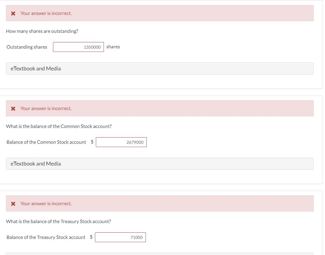
Task: Click the 'Balance of the Treasury Stock account' label
Action: (46, 237)
